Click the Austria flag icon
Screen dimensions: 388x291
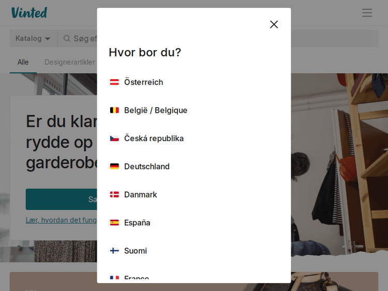tap(114, 82)
